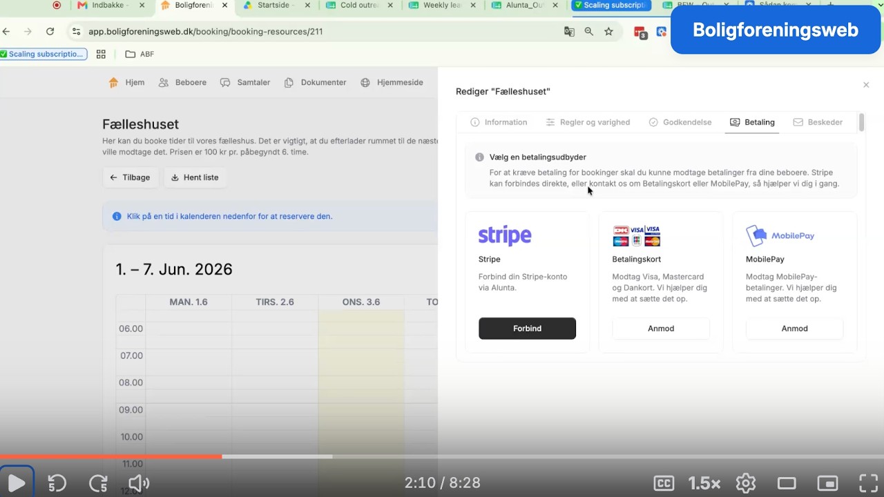The image size is (884, 497).
Task: Click the 08.00 time label
Action: (x=131, y=382)
